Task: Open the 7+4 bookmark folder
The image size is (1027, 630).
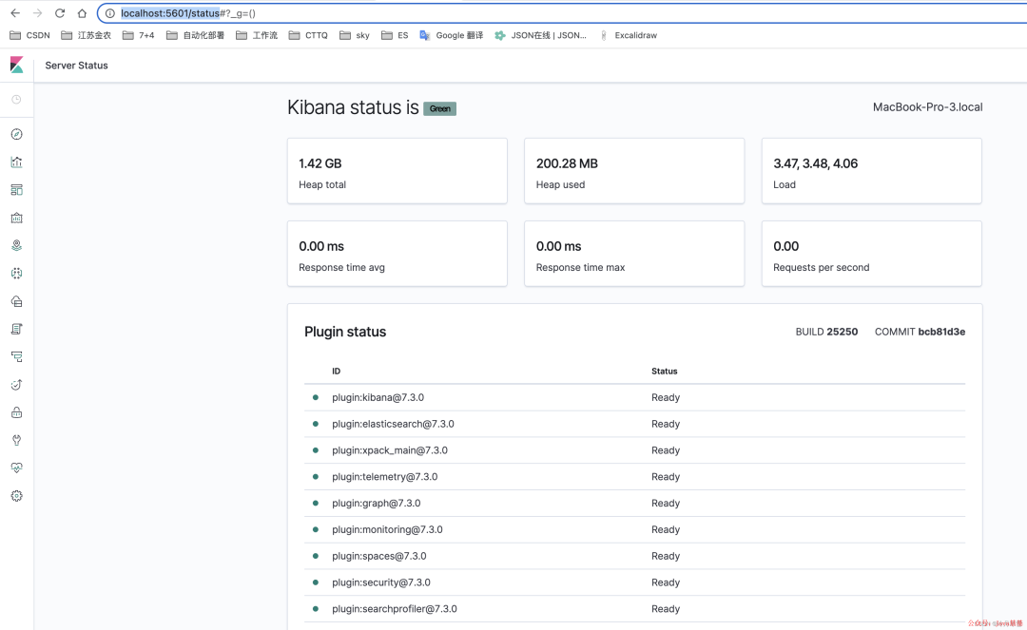Action: 138,35
